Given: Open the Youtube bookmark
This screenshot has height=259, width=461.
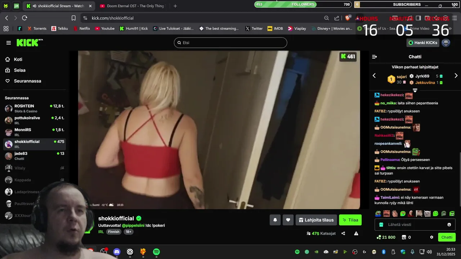Looking at the screenshot, I should coord(105,28).
